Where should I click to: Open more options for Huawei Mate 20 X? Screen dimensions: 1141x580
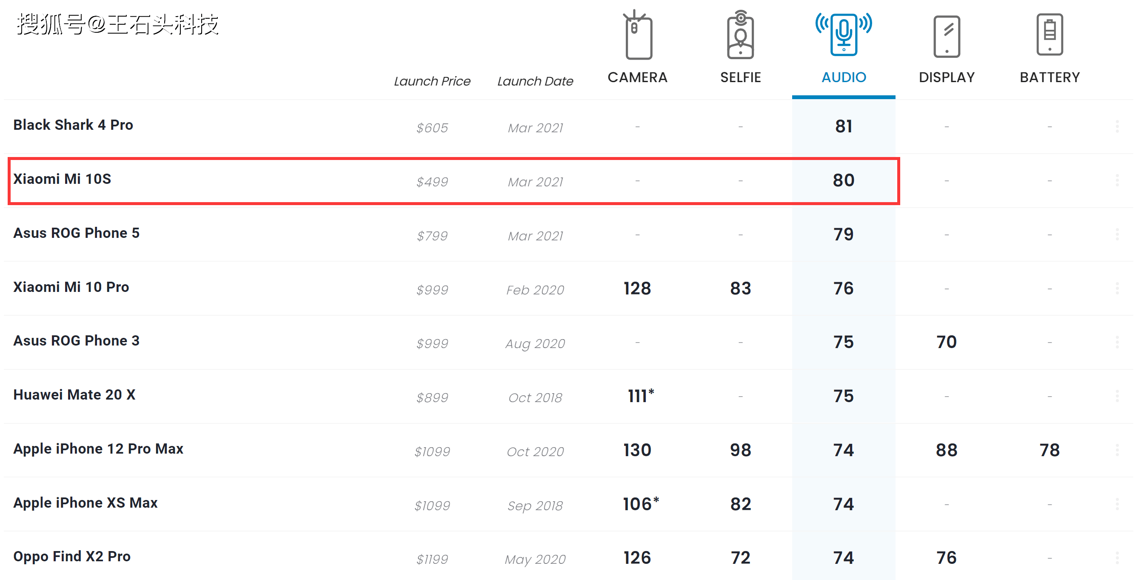pyautogui.click(x=1117, y=396)
